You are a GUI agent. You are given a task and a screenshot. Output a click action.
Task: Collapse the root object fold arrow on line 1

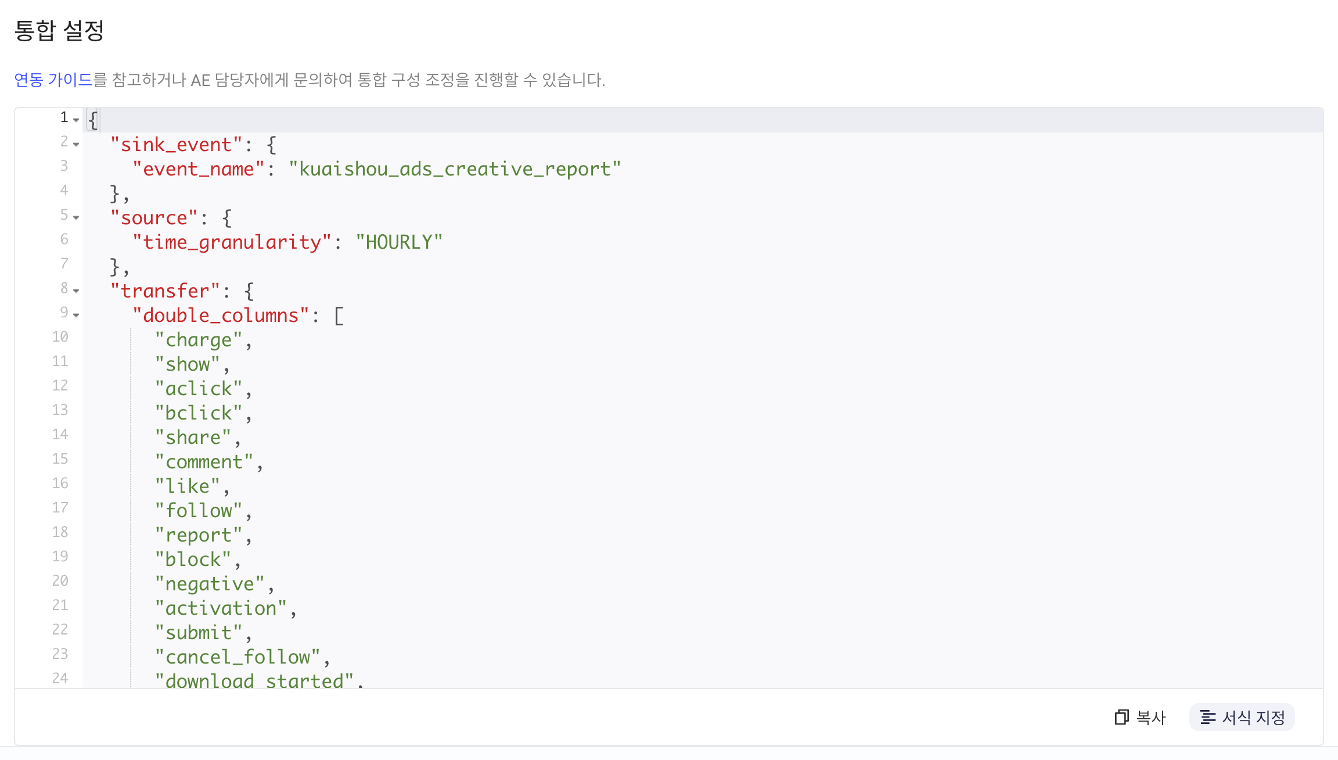pyautogui.click(x=76, y=120)
